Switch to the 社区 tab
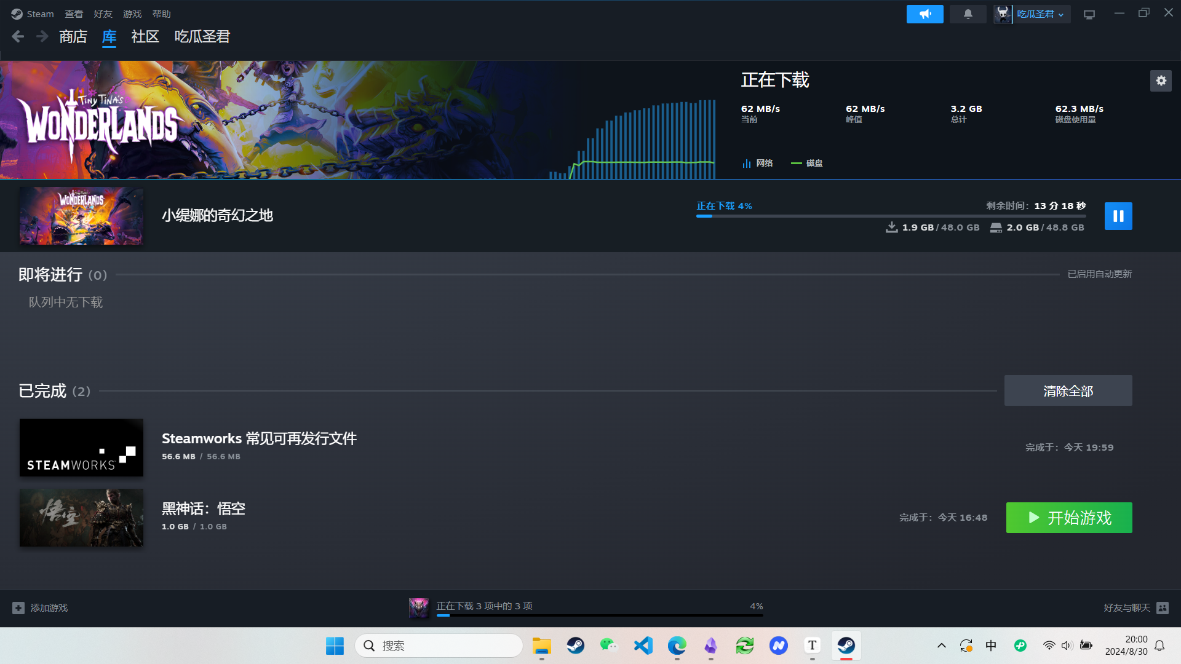 point(145,37)
